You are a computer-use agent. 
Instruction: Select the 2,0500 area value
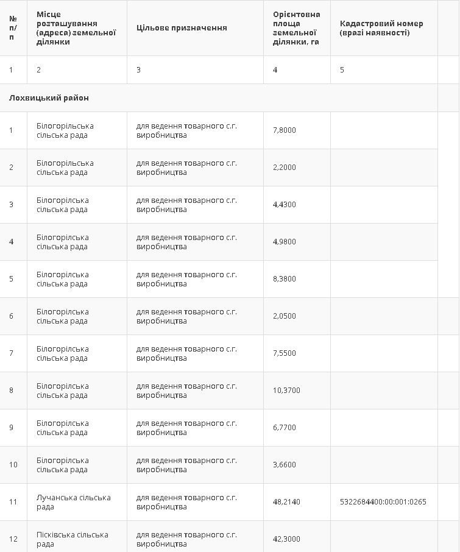click(x=285, y=316)
